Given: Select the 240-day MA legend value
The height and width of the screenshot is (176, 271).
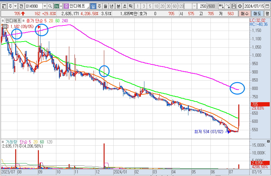Looking at the screenshot, I should 65,21.
